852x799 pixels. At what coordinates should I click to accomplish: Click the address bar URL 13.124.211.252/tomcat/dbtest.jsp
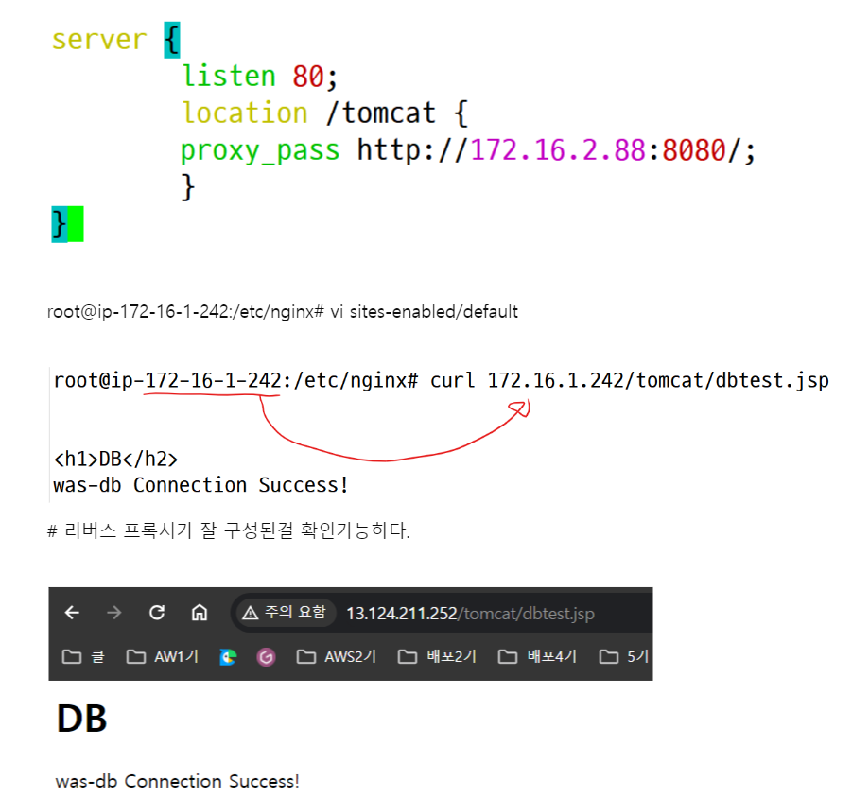470,614
